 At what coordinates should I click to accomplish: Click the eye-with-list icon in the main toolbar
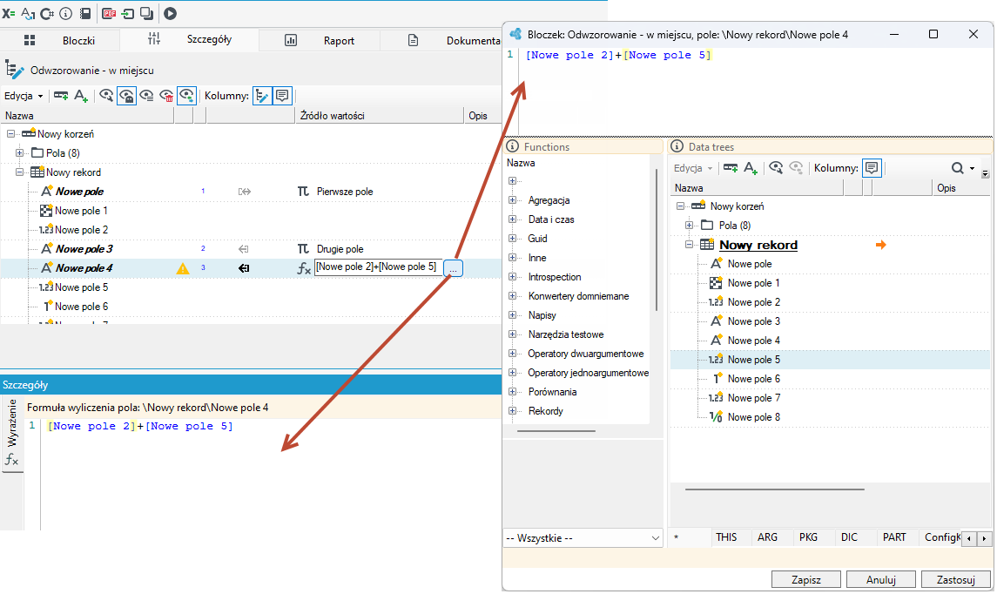(x=147, y=96)
